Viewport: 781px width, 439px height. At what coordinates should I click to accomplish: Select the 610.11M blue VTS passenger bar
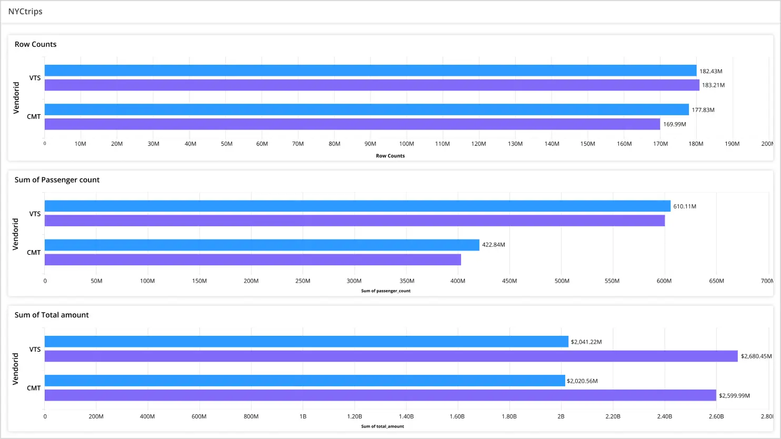coord(357,206)
